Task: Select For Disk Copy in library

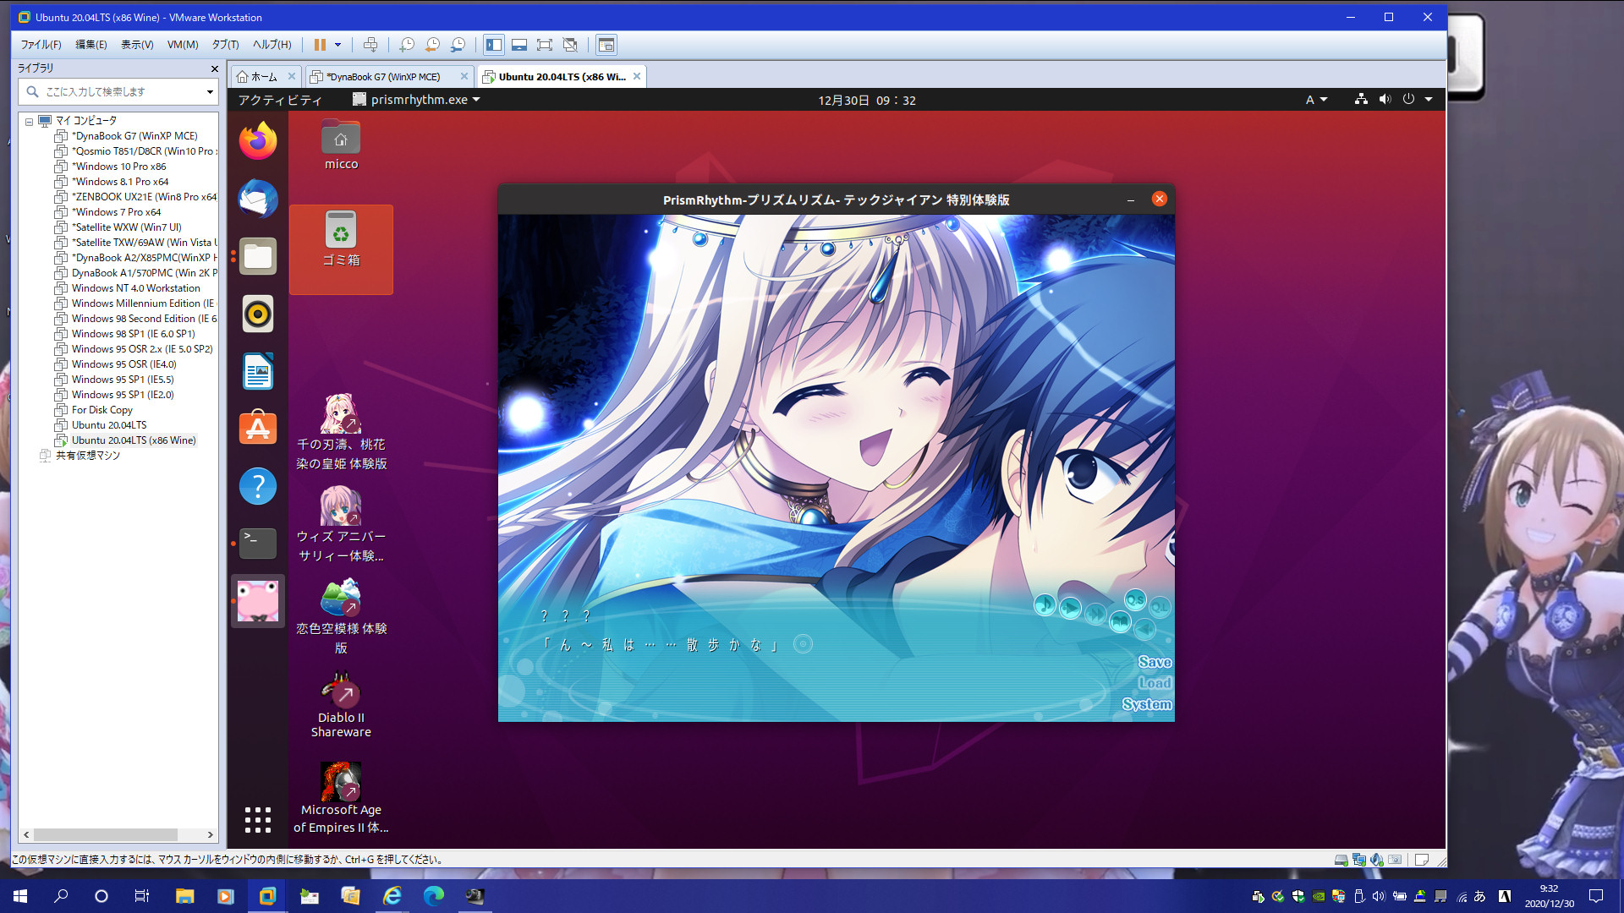Action: pyautogui.click(x=101, y=410)
